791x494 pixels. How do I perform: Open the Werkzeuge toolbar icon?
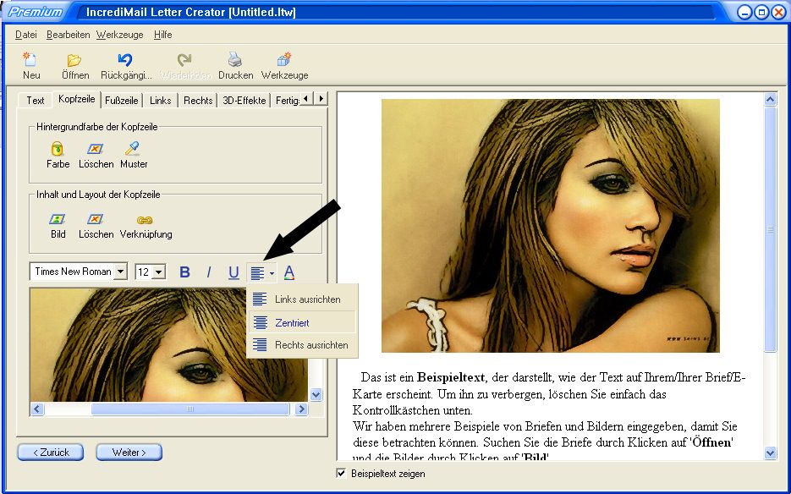(x=284, y=59)
